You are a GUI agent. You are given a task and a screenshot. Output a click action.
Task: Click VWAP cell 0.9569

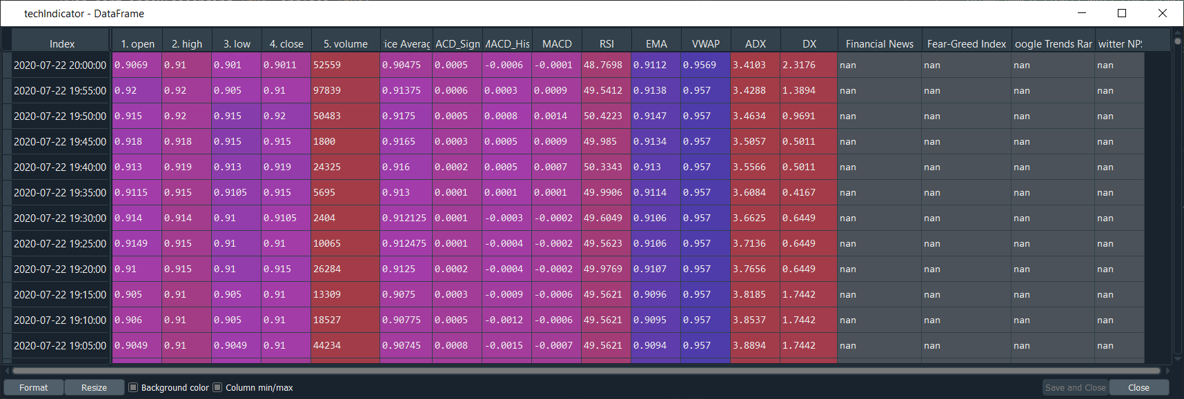(x=706, y=65)
